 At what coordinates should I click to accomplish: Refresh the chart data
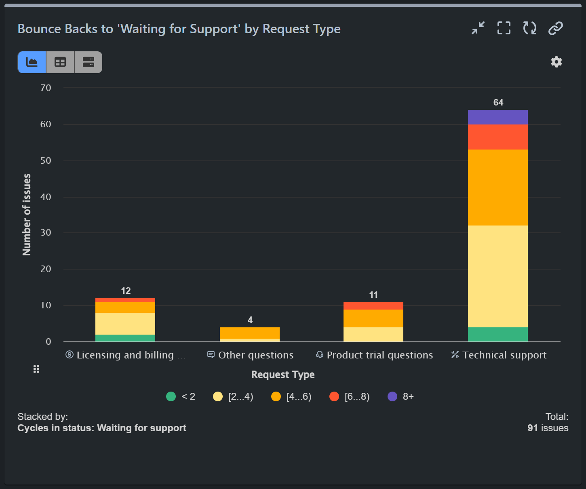(x=529, y=28)
